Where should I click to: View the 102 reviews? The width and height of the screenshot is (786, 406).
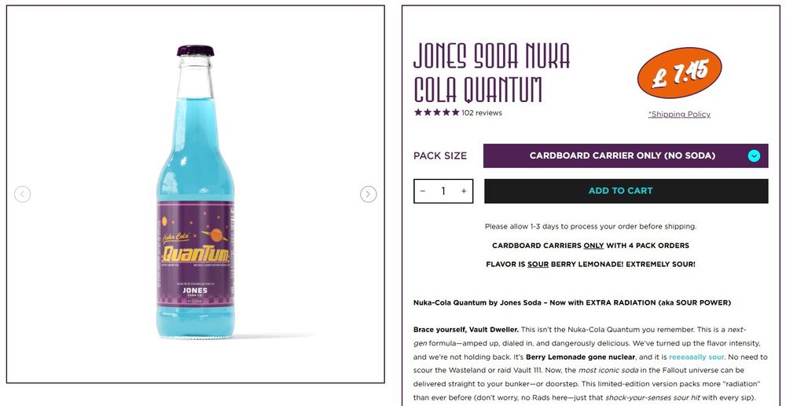click(482, 112)
